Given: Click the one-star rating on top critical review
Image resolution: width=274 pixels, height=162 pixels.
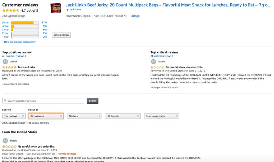Looking at the screenshot, I should pyautogui.click(x=157, y=67).
